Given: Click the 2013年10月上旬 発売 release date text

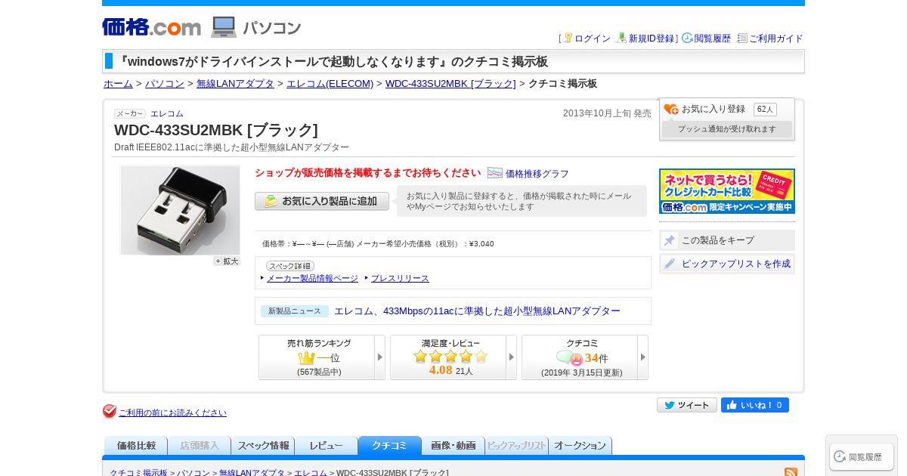Looking at the screenshot, I should click(x=607, y=113).
